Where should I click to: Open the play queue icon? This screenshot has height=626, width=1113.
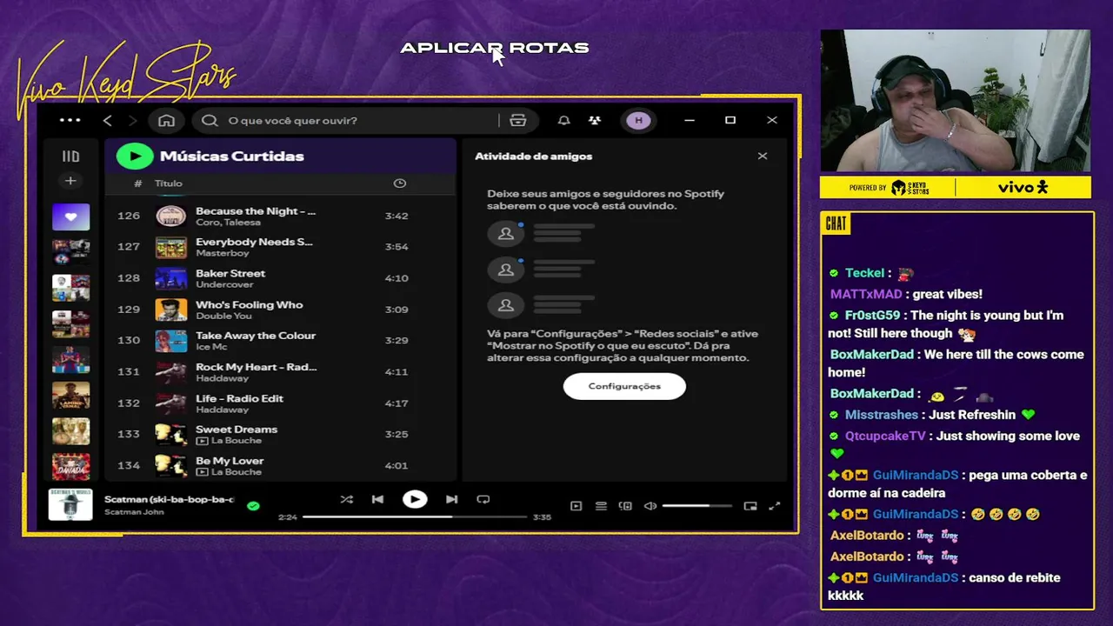[x=601, y=506]
